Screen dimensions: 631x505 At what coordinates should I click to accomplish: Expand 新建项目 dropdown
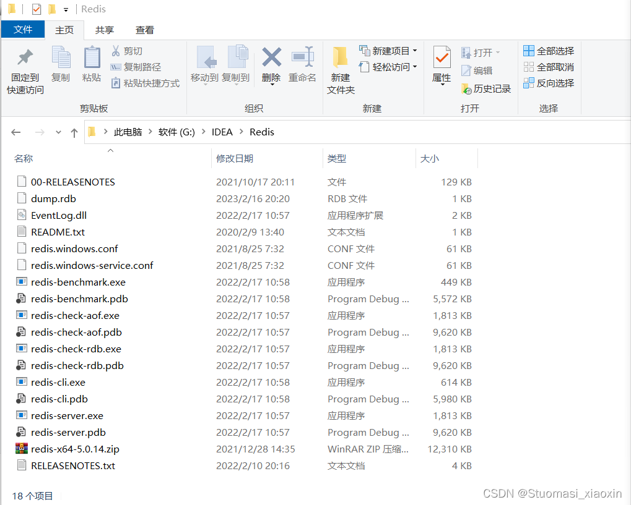point(415,51)
